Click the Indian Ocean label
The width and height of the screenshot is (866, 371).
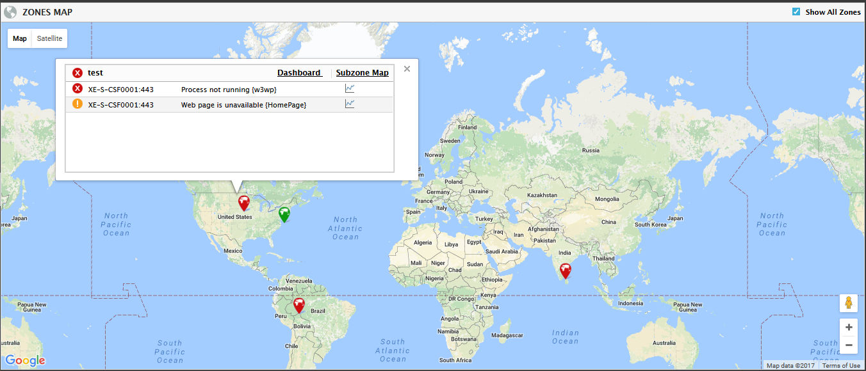565,336
